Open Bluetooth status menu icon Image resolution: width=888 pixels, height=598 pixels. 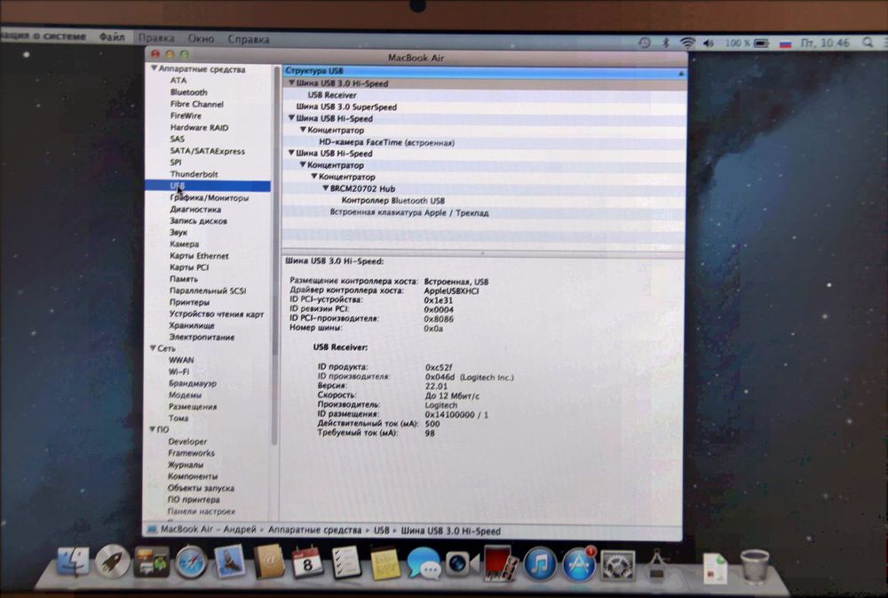pos(667,43)
